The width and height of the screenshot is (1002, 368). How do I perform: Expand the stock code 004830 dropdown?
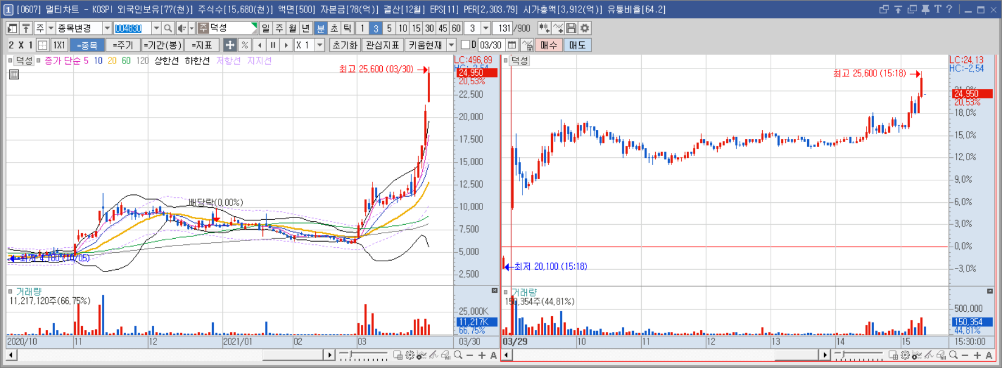[156, 28]
